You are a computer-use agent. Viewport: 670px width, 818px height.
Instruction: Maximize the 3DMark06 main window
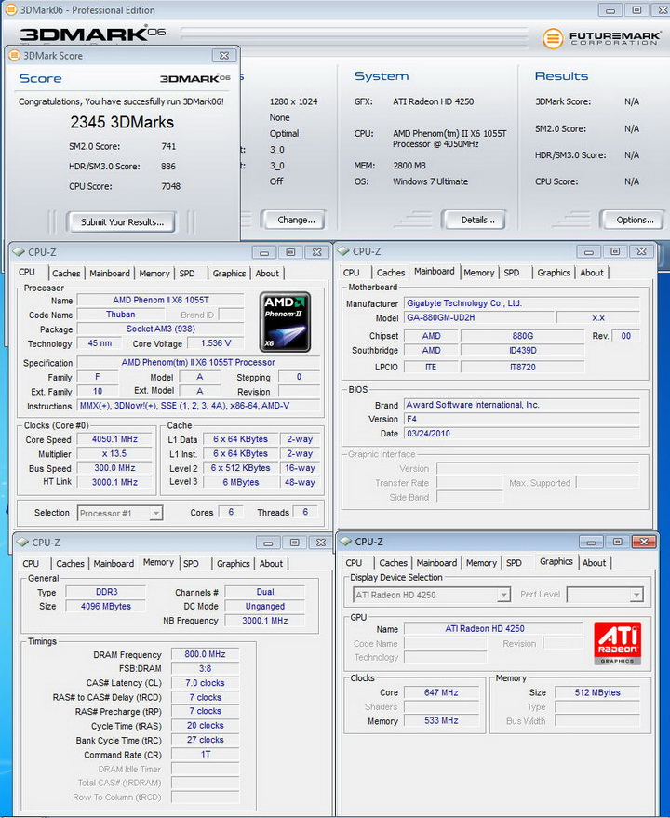636,10
